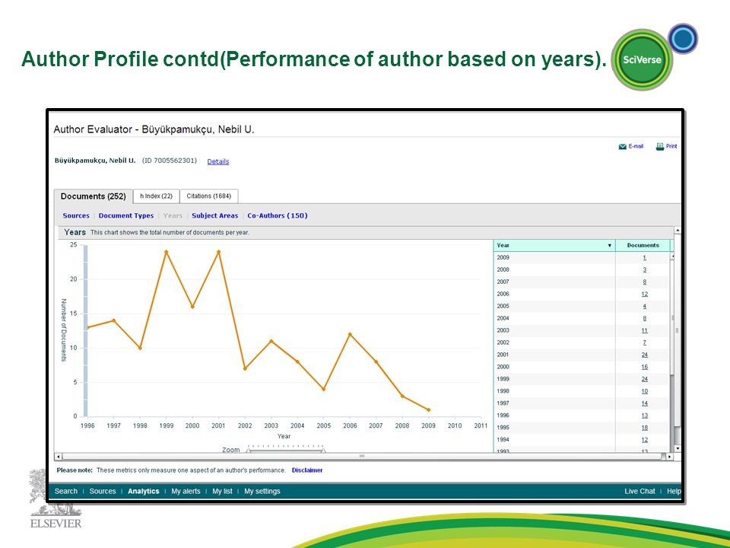Switch to the h Index (22) tab

pyautogui.click(x=156, y=196)
